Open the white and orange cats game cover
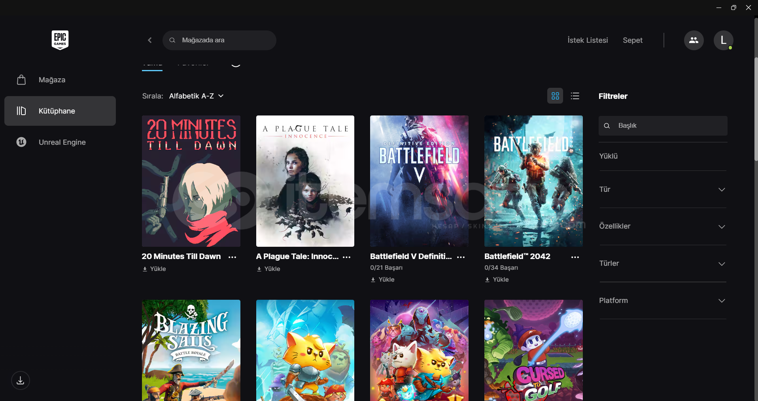Viewport: 758px width, 401px height. [419, 350]
